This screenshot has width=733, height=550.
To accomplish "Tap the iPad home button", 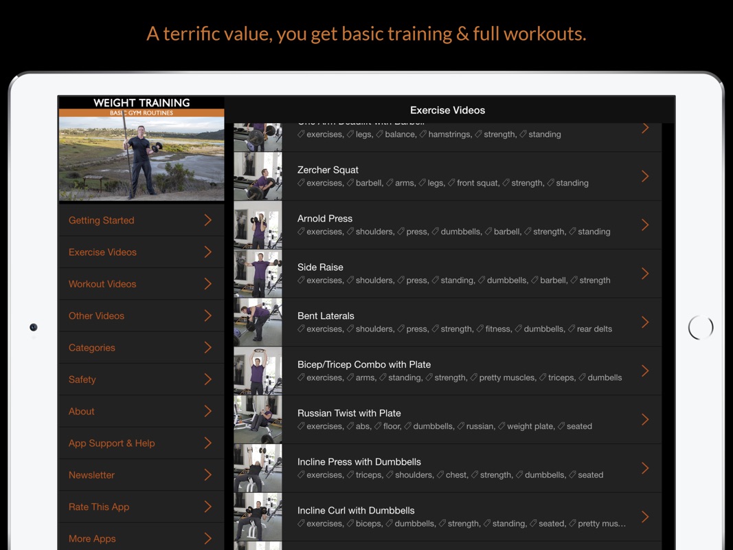I will pyautogui.click(x=701, y=327).
